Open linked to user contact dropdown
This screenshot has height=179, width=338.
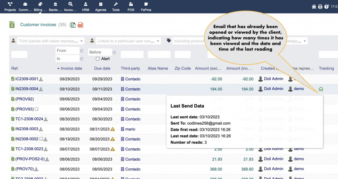158,41
